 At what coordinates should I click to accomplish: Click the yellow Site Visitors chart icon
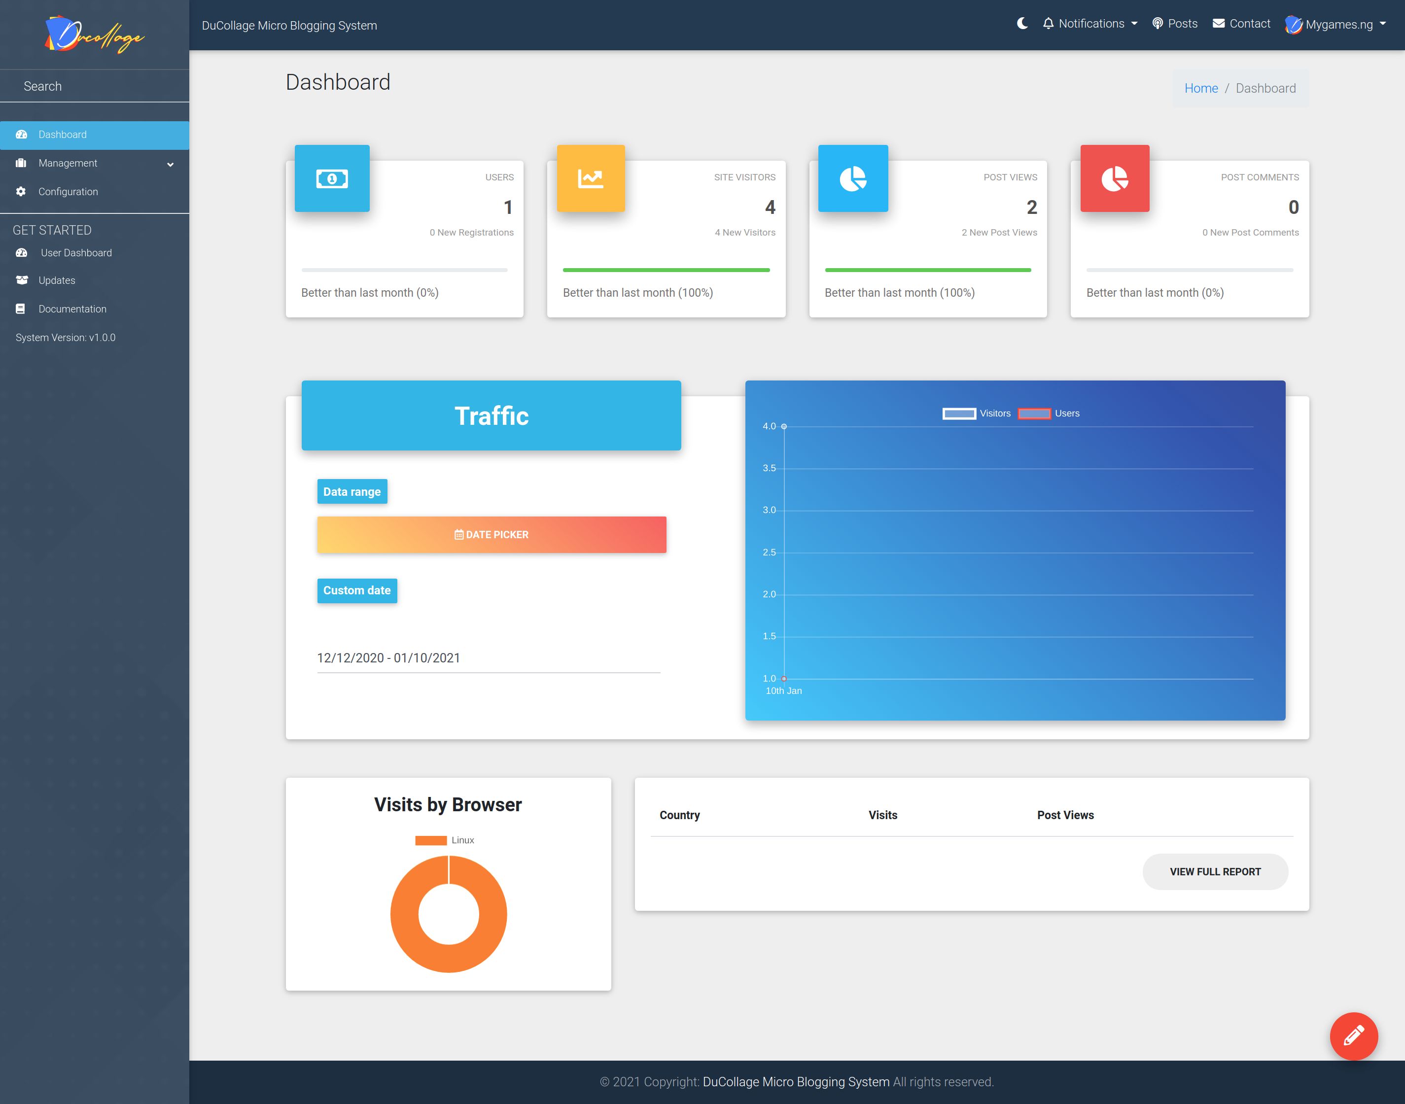(x=590, y=178)
